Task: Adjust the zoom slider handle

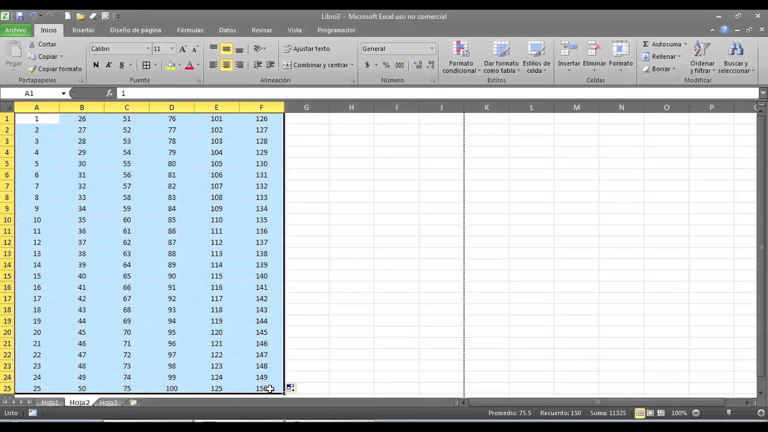Action: tap(729, 413)
